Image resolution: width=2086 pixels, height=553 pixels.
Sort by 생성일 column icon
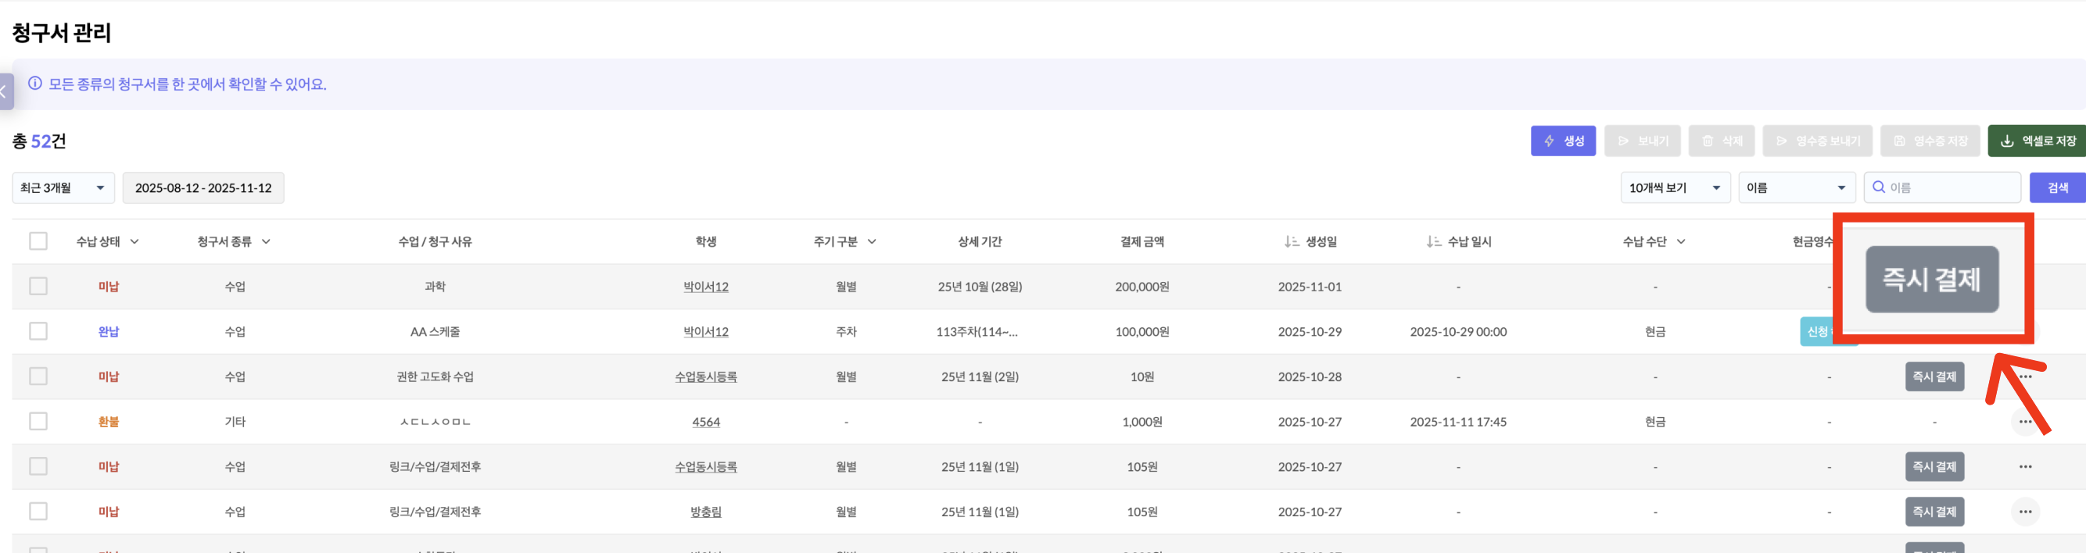pyautogui.click(x=1291, y=241)
